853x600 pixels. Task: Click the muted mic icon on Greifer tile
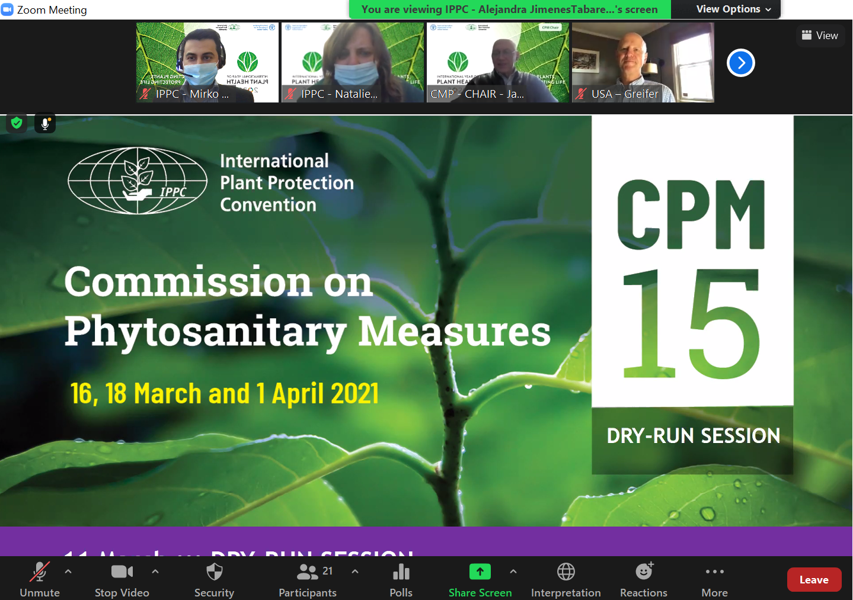pyautogui.click(x=581, y=94)
